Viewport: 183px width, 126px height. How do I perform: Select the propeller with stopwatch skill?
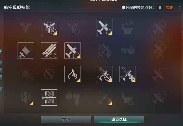(49, 27)
